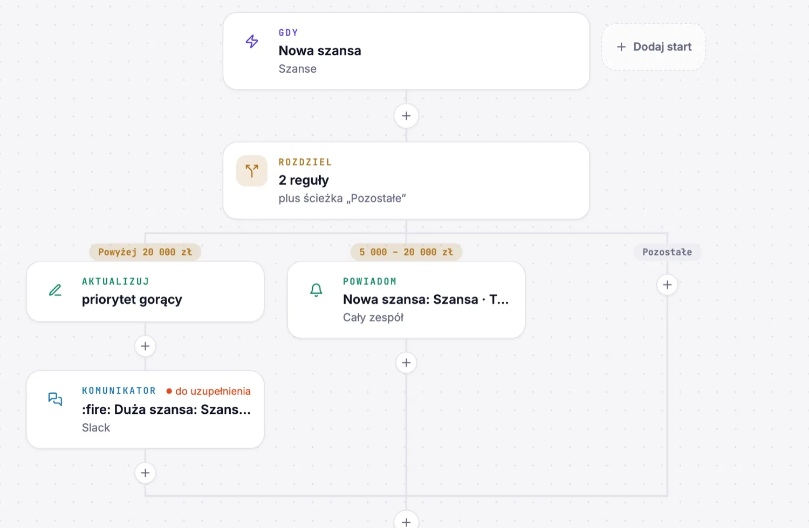This screenshot has height=528, width=809.
Task: Click the bell Powiadom icon
Action: point(317,290)
